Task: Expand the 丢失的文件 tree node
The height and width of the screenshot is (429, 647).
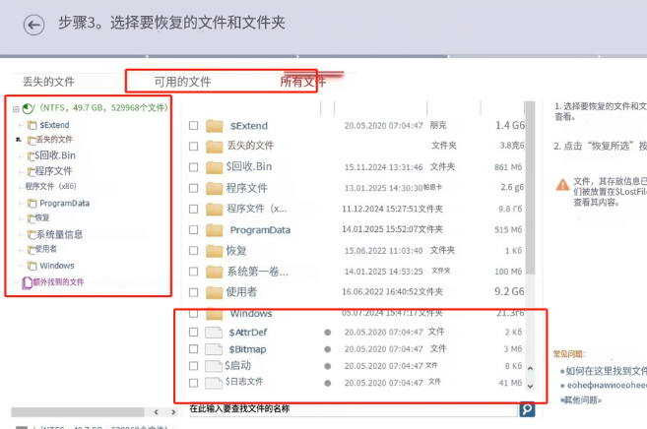Action: click(19, 140)
